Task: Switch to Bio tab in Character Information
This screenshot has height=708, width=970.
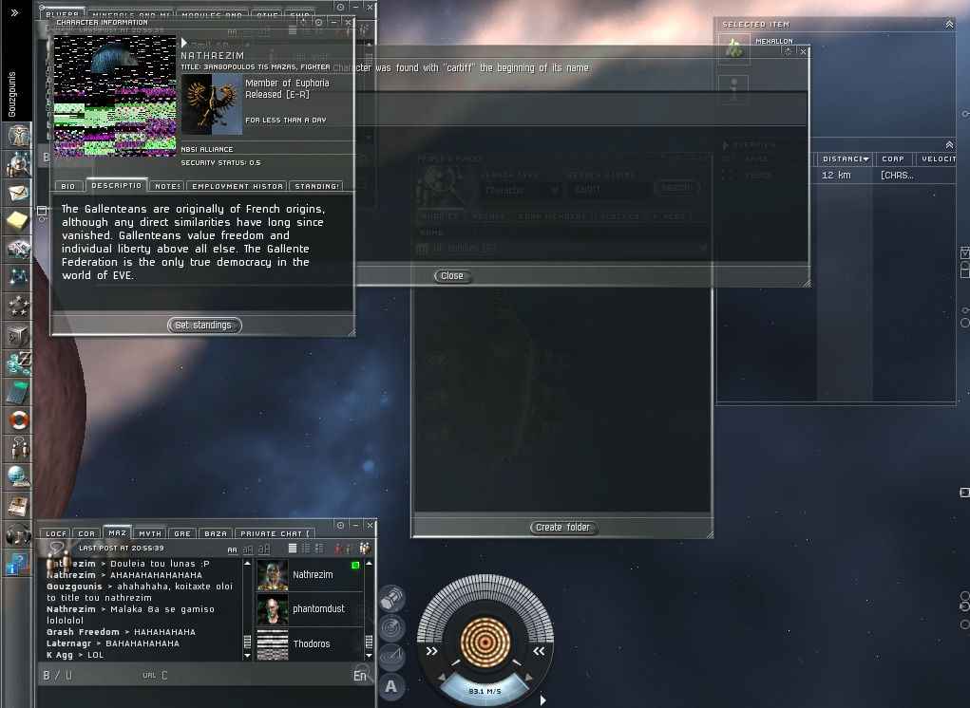Action: coord(68,186)
